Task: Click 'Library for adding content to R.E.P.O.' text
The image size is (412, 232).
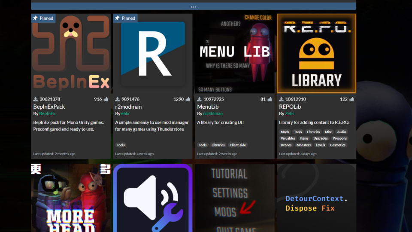Action: point(314,122)
